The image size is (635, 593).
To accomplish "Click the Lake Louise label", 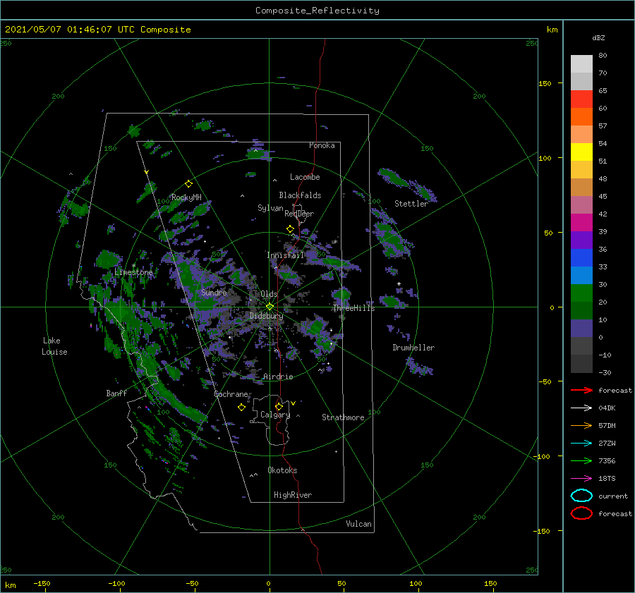I will point(54,346).
